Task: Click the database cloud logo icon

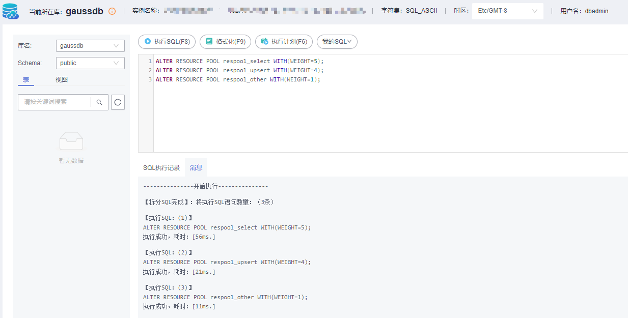Action: pyautogui.click(x=10, y=11)
